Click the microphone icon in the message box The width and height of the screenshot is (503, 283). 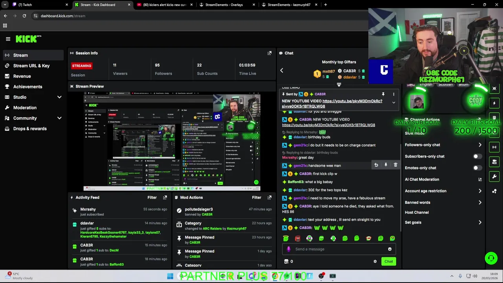point(288,249)
